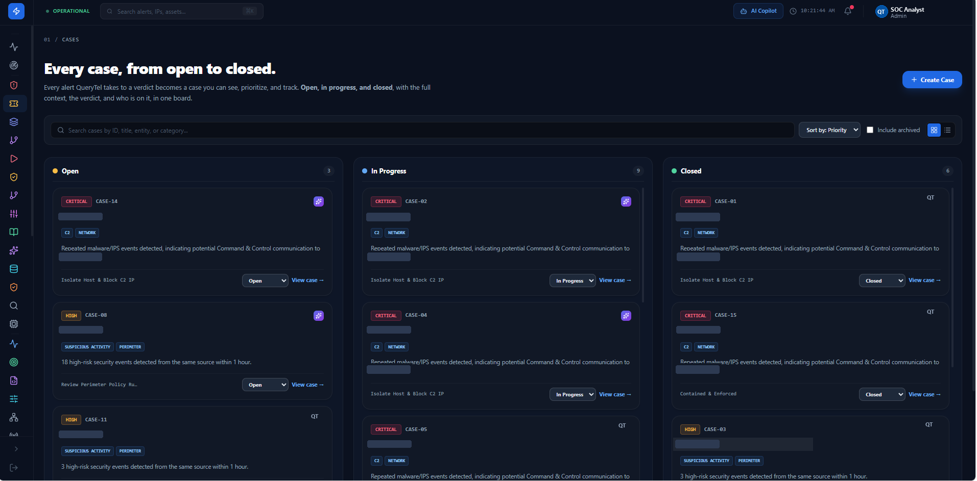The image size is (977, 481).
Task: Open View case link for CASE-15
Action: (x=924, y=394)
